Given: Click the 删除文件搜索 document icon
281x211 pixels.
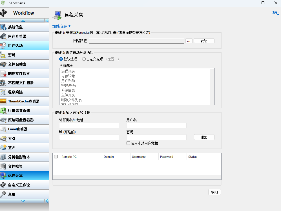Looking at the screenshot, I should click(x=3, y=73).
